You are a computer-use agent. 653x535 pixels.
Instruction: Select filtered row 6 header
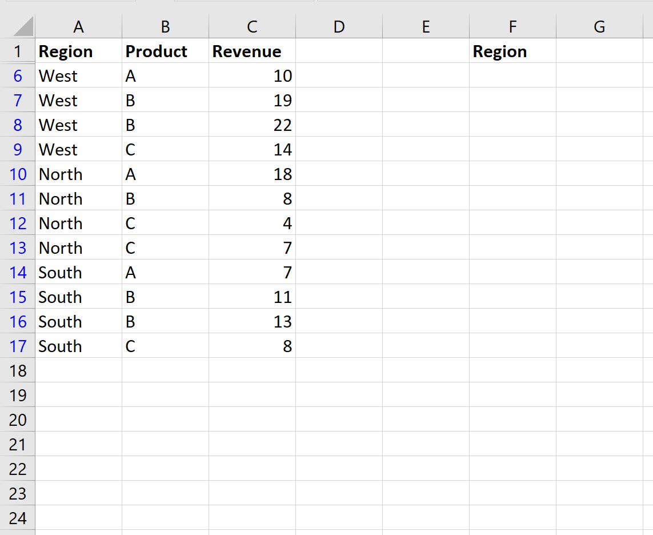pos(18,75)
